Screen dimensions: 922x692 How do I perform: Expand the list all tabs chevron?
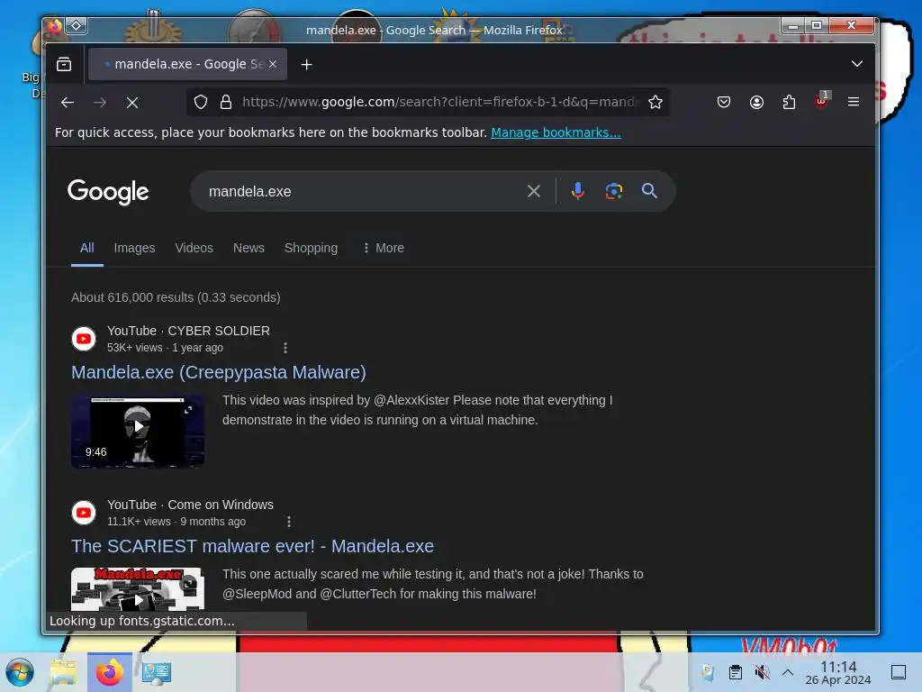[857, 64]
